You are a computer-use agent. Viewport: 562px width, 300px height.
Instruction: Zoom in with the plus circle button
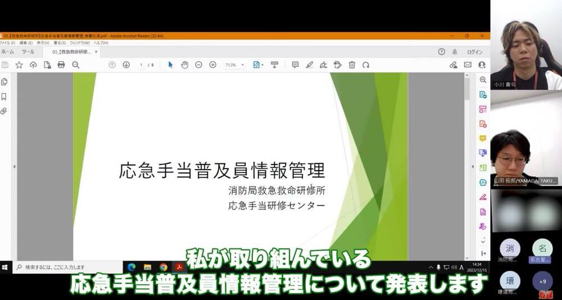[x=213, y=65]
